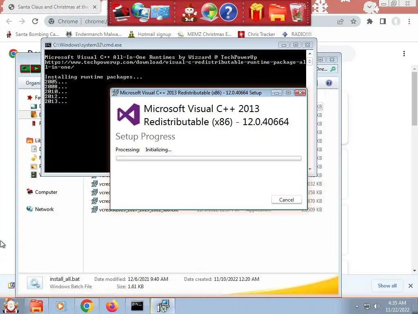Click the snowman icon in the red dock

189,13
